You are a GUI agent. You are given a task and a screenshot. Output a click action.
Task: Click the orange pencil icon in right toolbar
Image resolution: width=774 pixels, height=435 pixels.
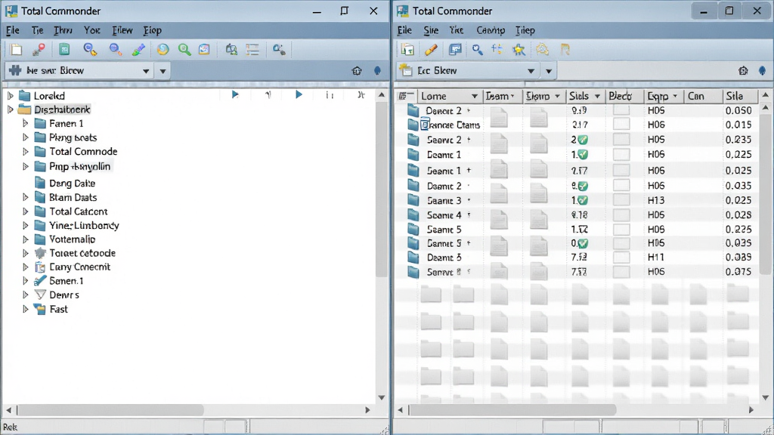[x=431, y=49]
